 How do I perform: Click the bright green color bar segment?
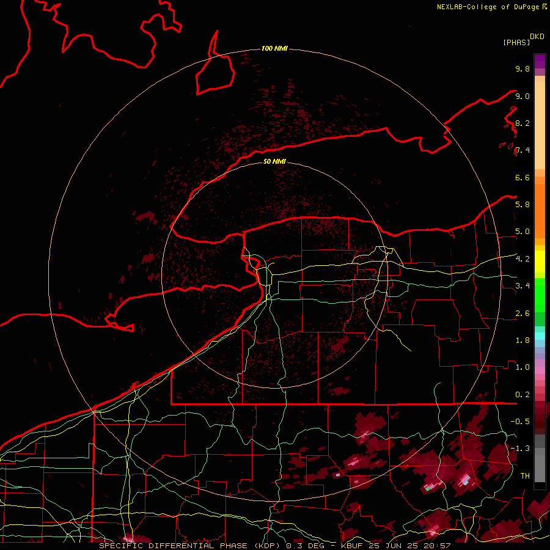tap(540, 295)
